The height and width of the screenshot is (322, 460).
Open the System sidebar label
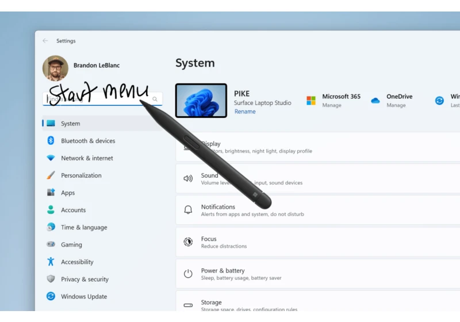tap(70, 124)
